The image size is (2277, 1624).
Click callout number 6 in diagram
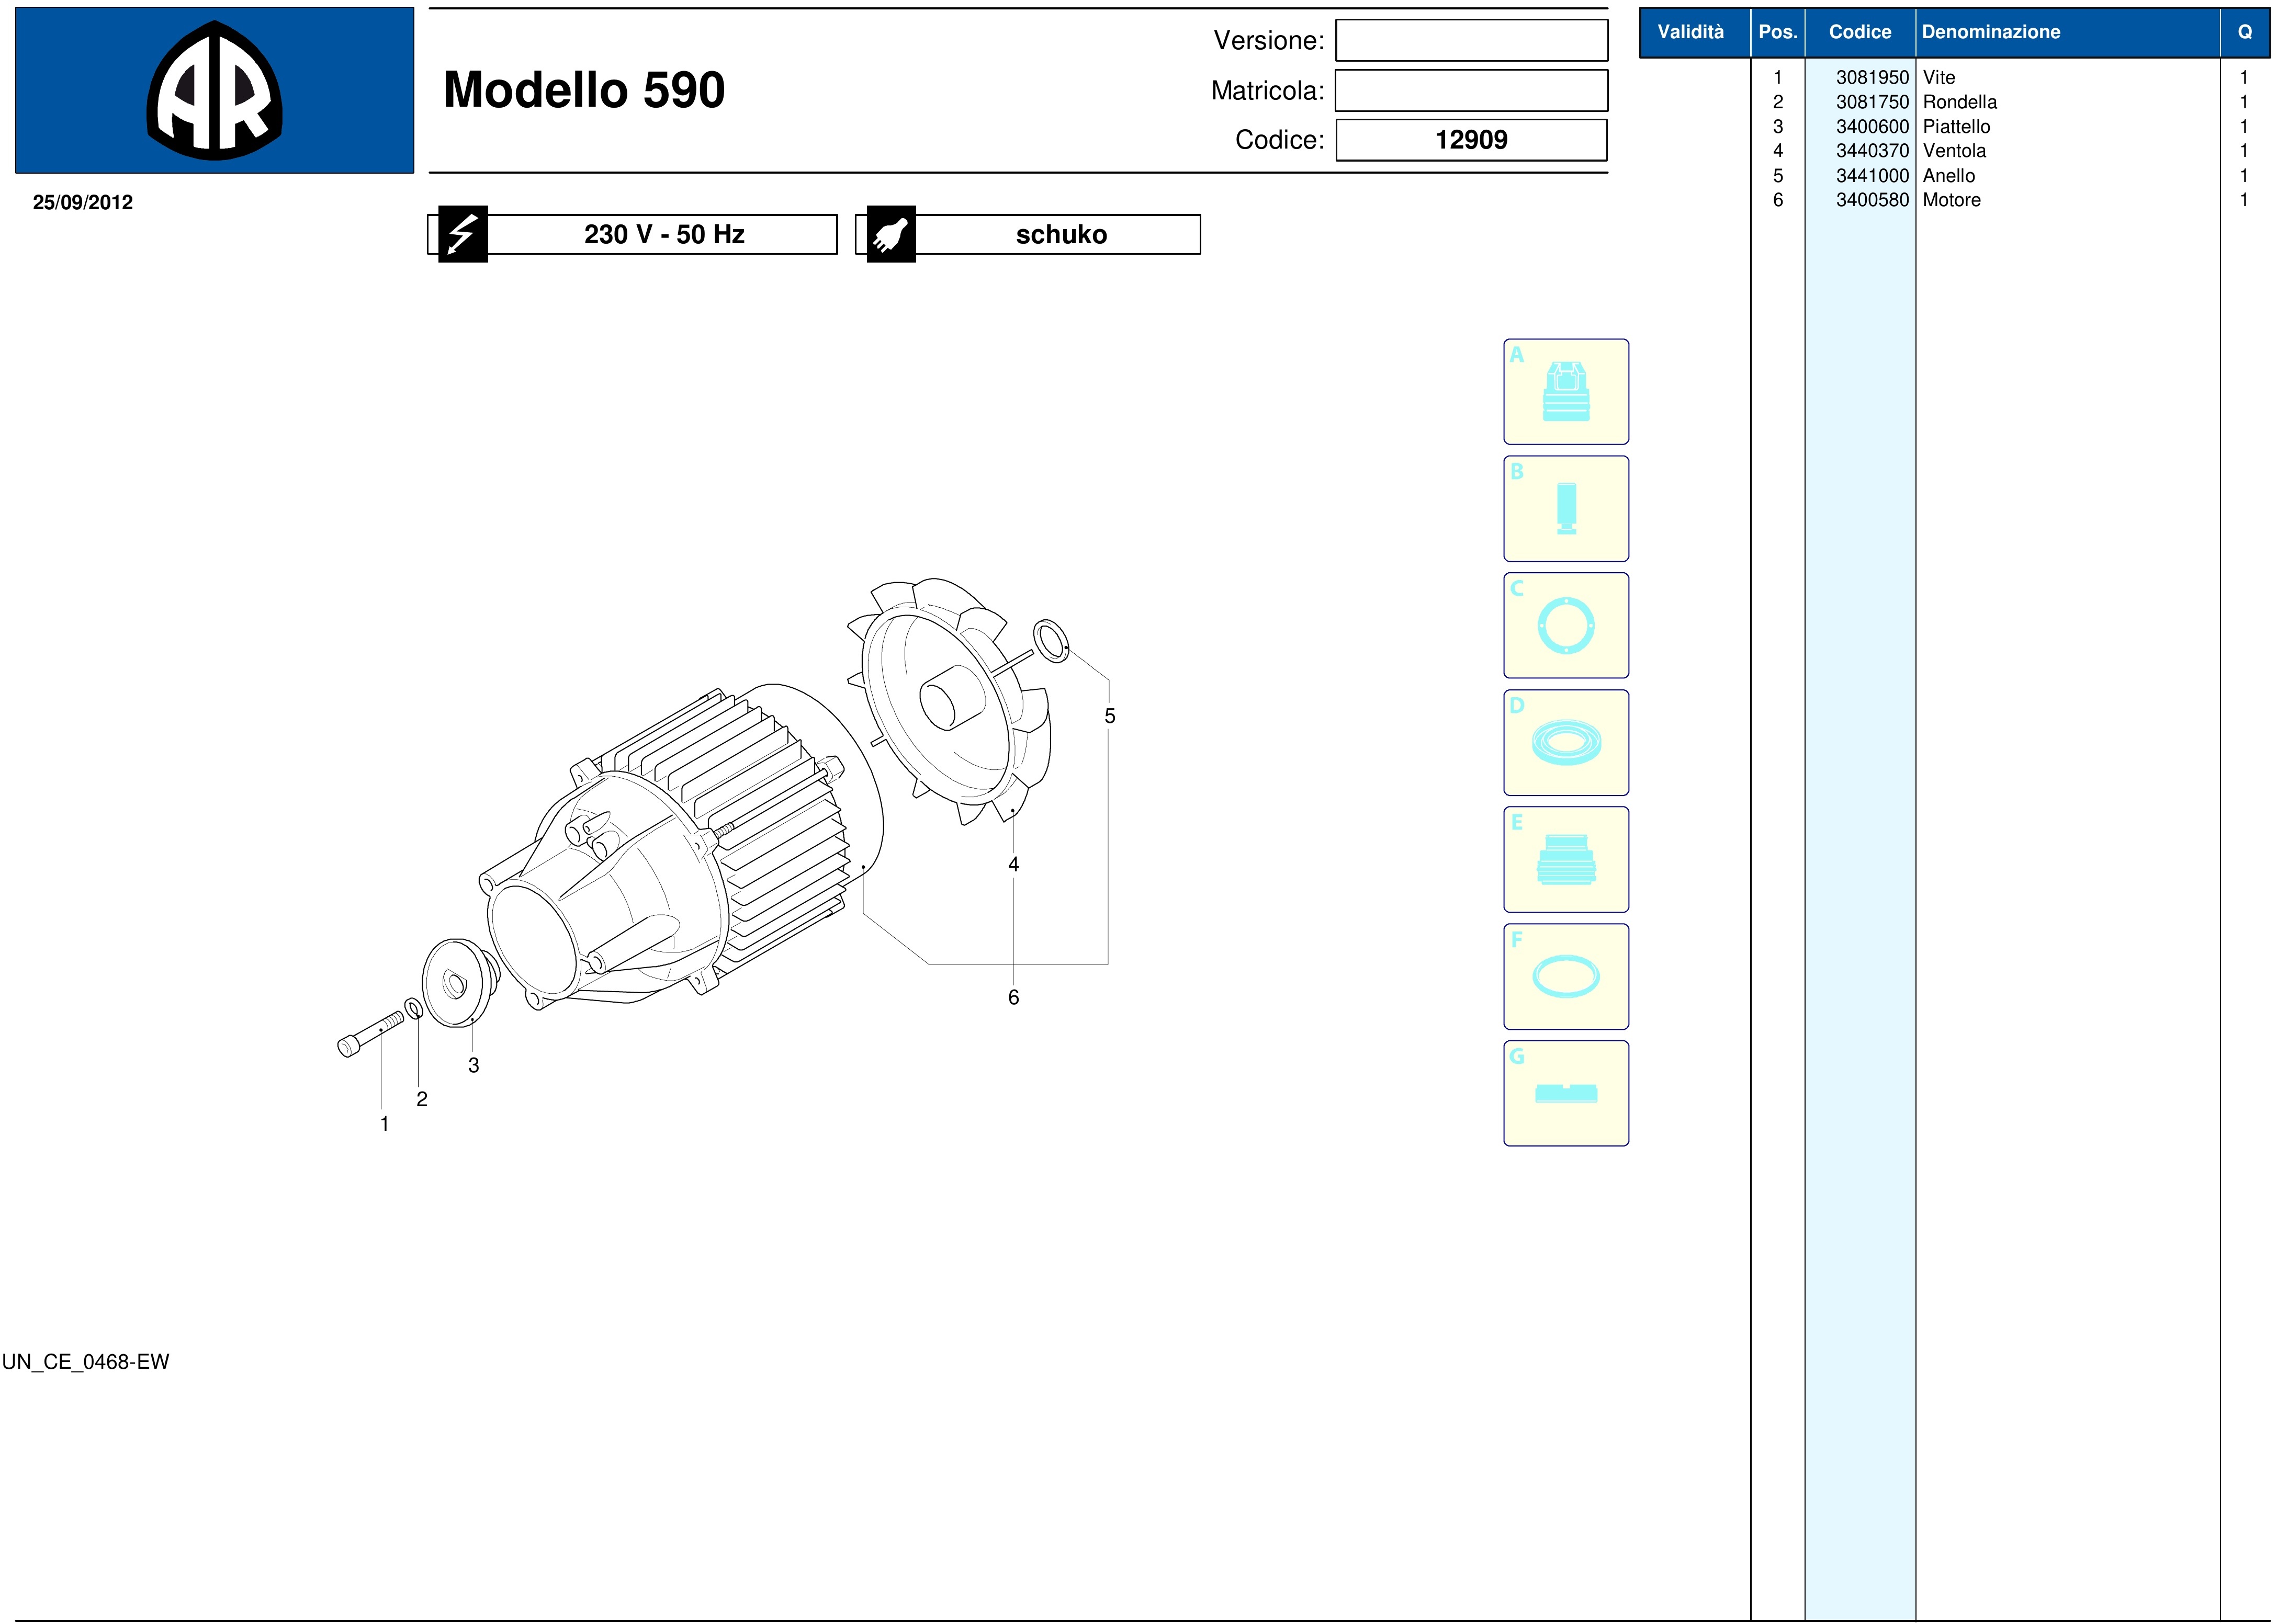(1013, 998)
